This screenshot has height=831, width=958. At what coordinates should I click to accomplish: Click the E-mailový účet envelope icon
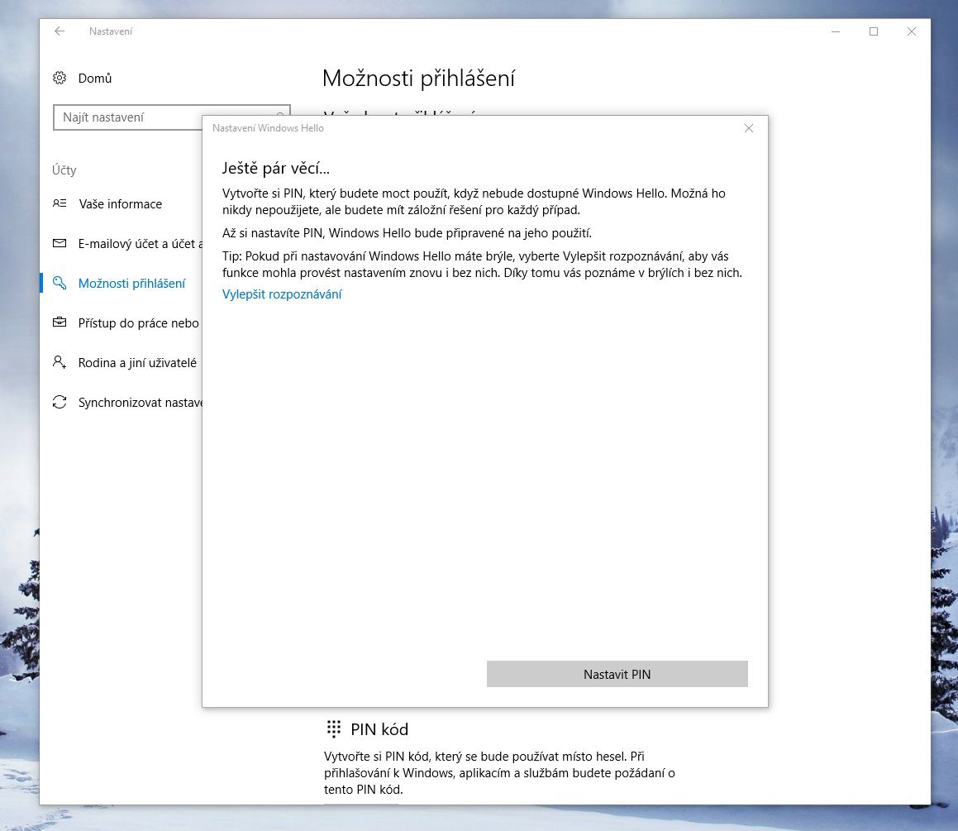[x=60, y=243]
